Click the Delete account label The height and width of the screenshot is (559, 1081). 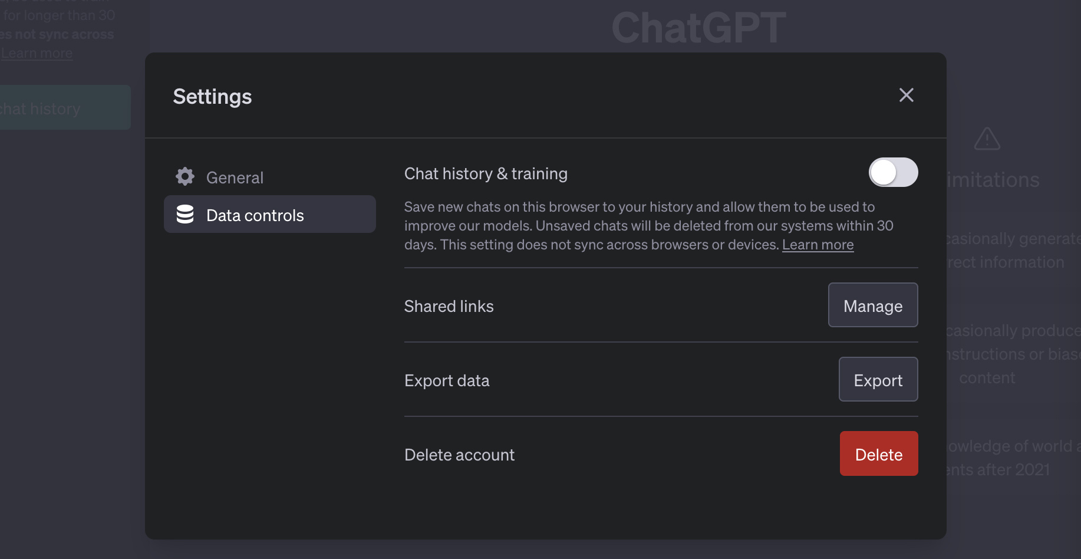pyautogui.click(x=459, y=455)
